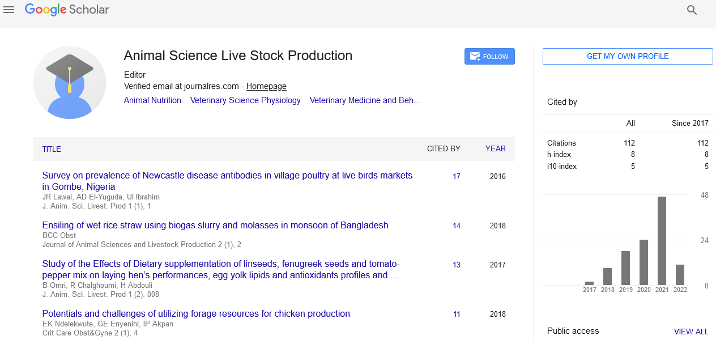
Task: Click the profile avatar picture
Action: point(70,83)
